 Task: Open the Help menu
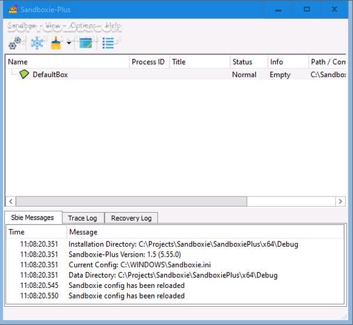[x=113, y=26]
